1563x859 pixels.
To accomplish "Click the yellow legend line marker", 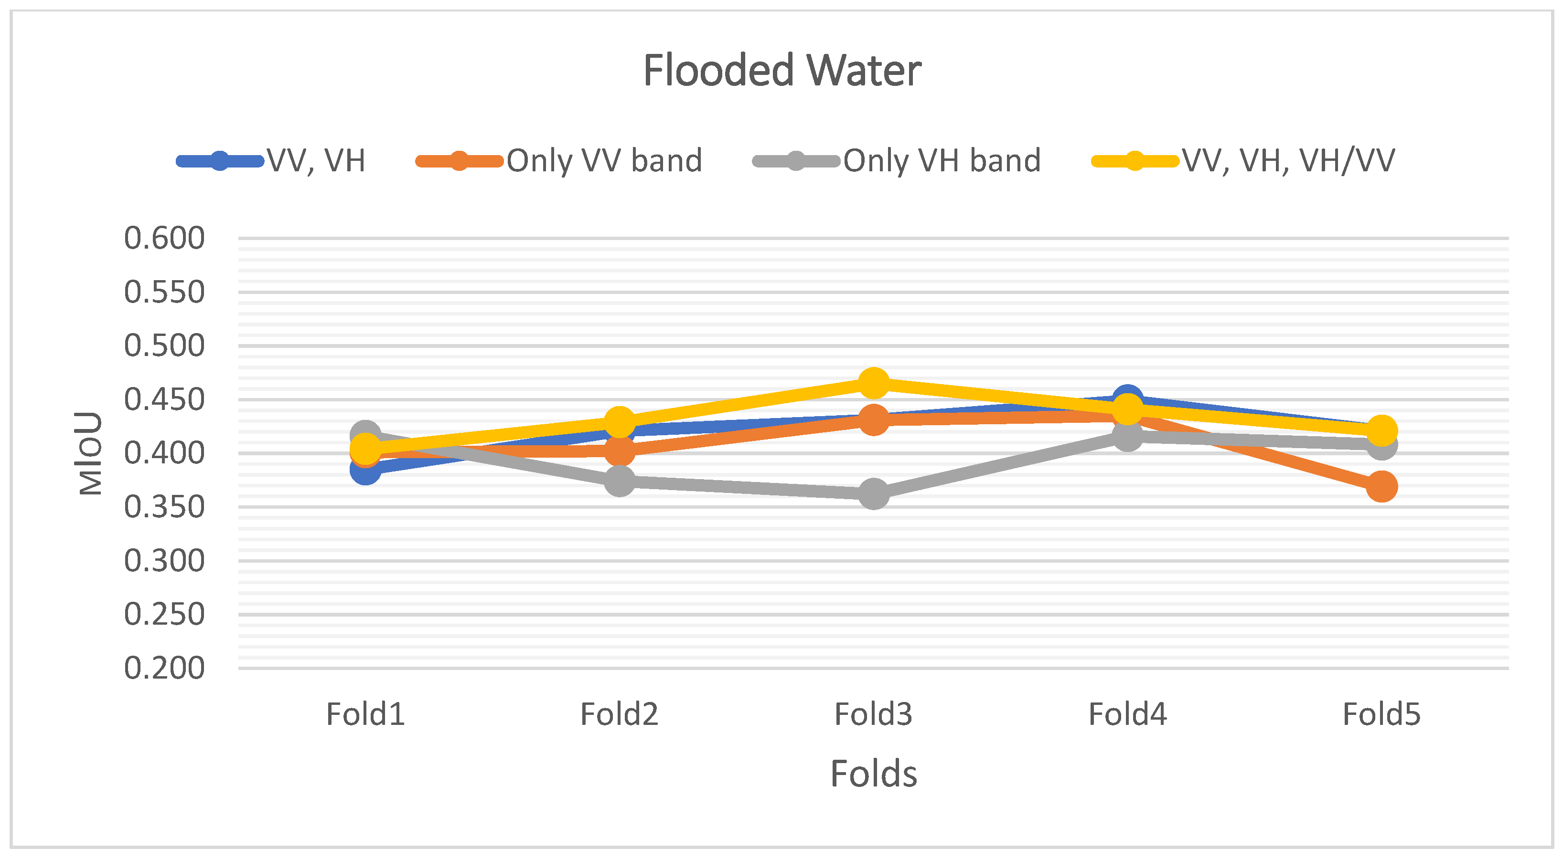I will (x=1134, y=161).
